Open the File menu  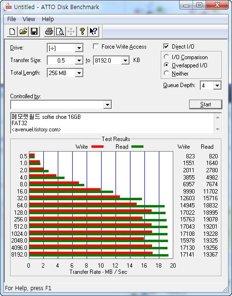tap(12, 19)
